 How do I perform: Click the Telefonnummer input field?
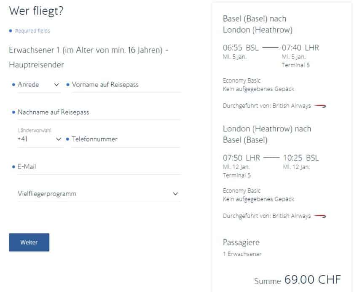pos(122,139)
